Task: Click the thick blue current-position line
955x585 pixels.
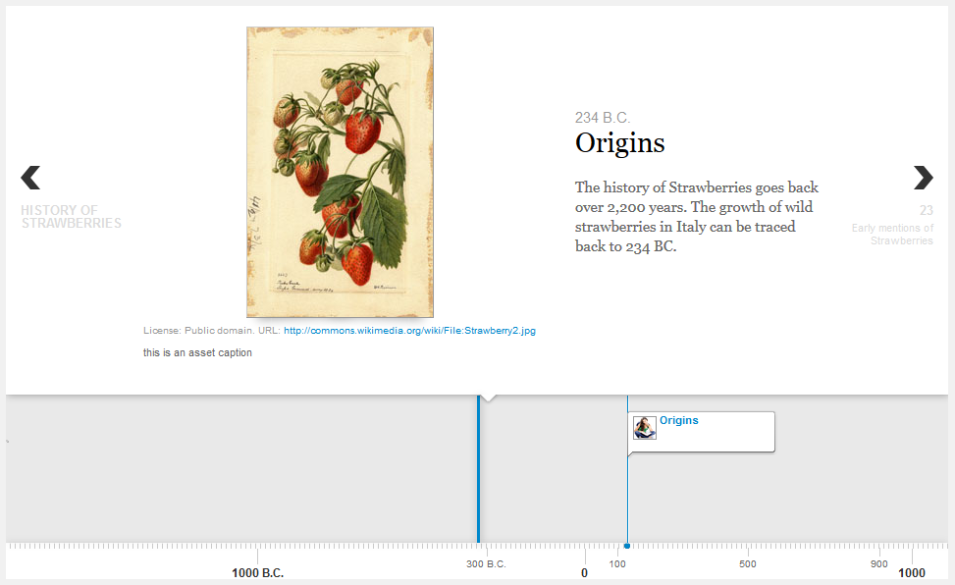Action: pos(479,468)
